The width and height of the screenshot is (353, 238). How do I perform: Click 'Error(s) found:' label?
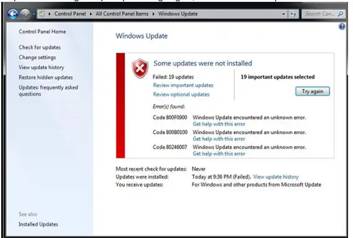click(169, 107)
